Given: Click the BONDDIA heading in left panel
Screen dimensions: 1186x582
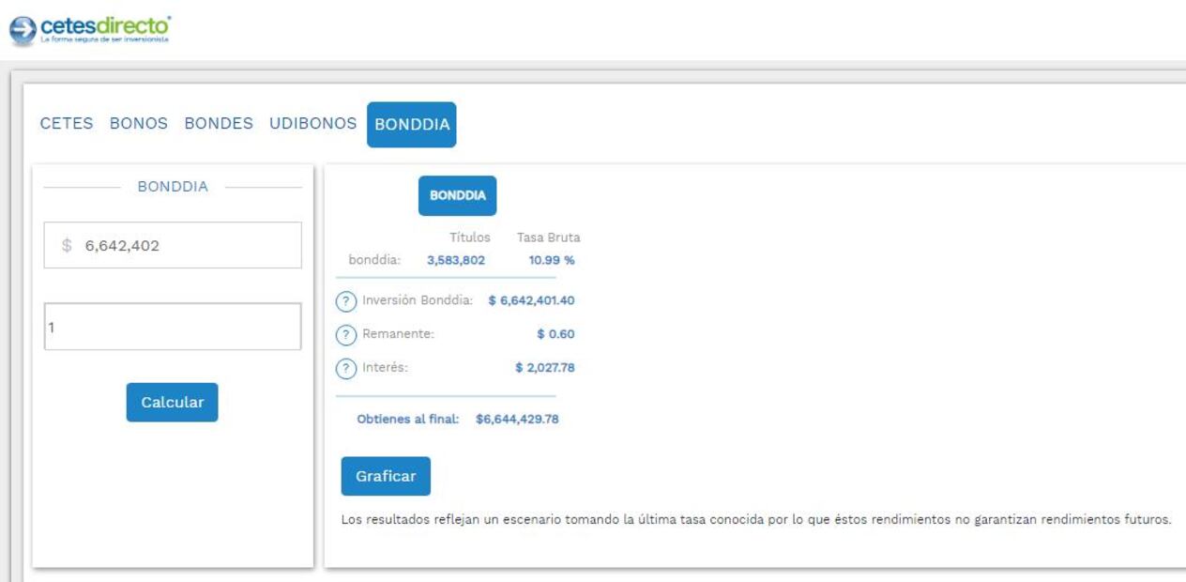Looking at the screenshot, I should pyautogui.click(x=173, y=187).
